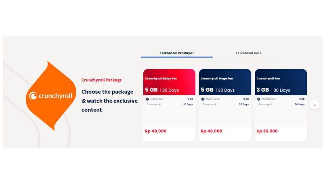
Task: Click Crunchyroll 30 Days row in middle card
Action: pos(225,105)
